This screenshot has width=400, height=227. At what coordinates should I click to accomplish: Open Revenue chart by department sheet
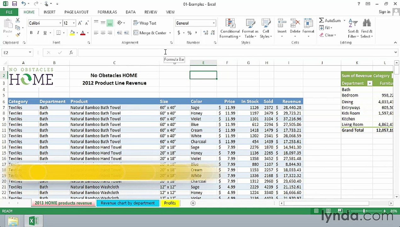(x=128, y=203)
